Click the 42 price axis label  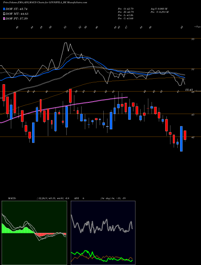tap(193, 137)
